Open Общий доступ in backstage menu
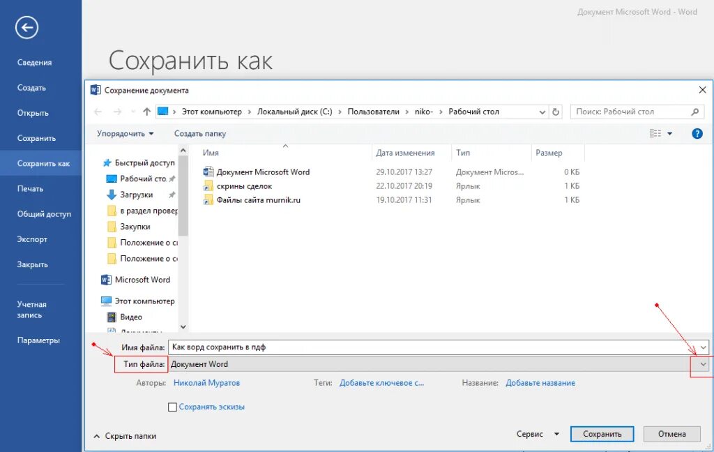The height and width of the screenshot is (452, 714). [44, 213]
